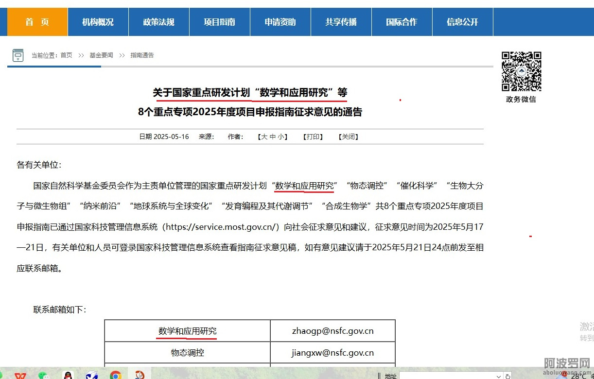Open Google Chrome from the taskbar
This screenshot has width=594, height=379.
tap(116, 376)
